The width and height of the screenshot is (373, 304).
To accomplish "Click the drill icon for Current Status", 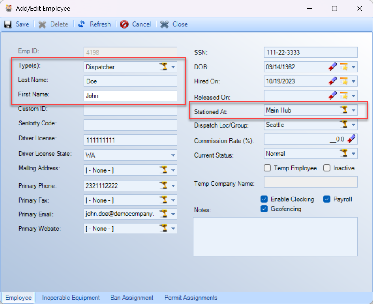I will [x=344, y=154].
